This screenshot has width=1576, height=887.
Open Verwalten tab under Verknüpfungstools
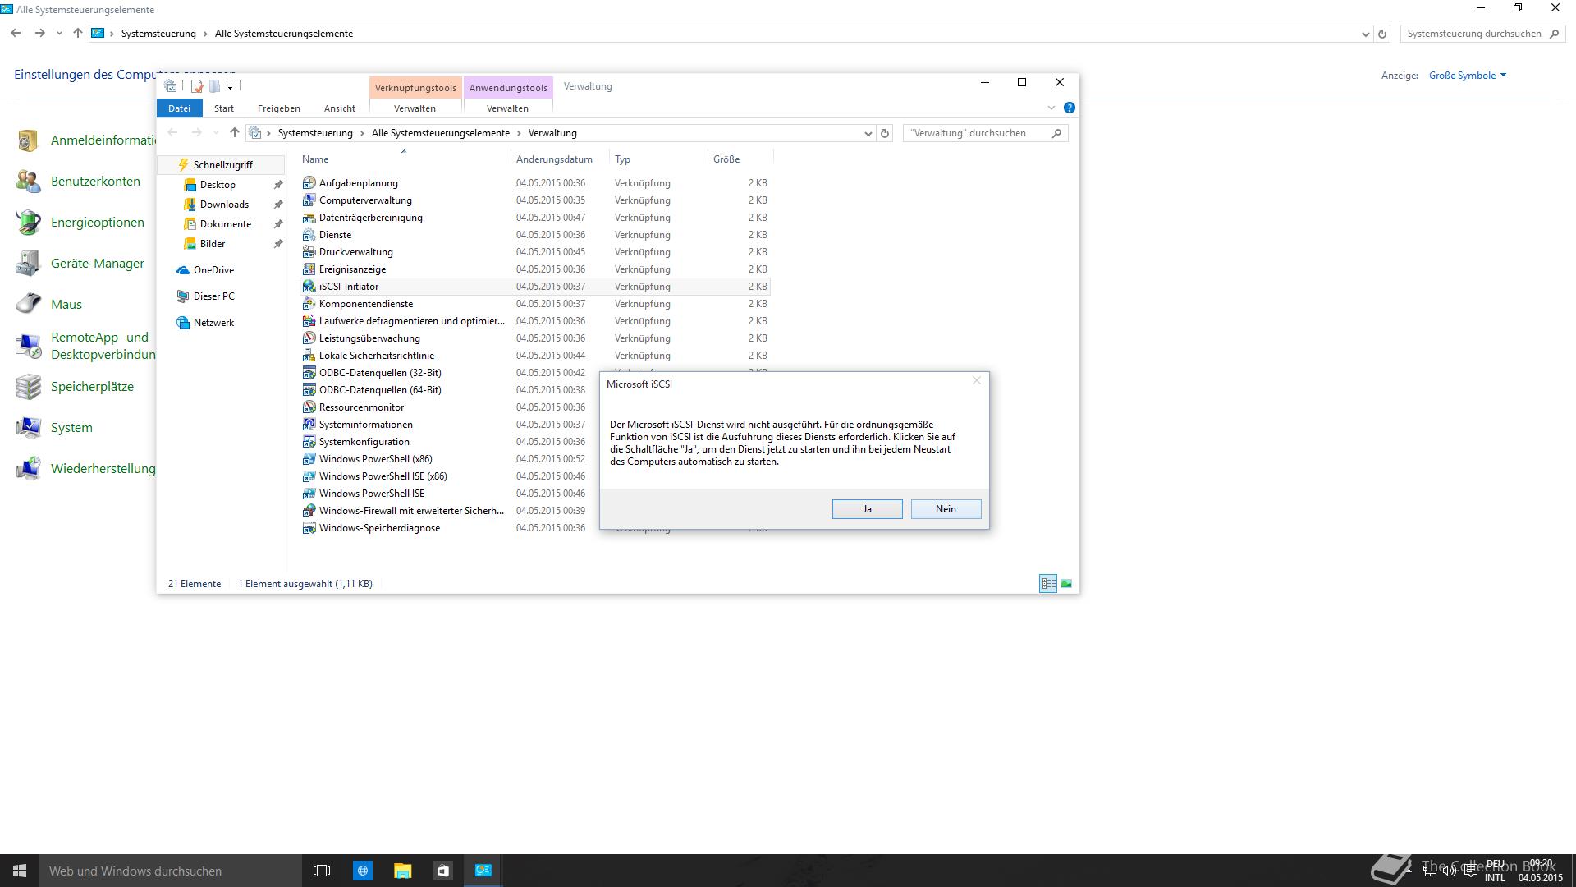coord(415,108)
